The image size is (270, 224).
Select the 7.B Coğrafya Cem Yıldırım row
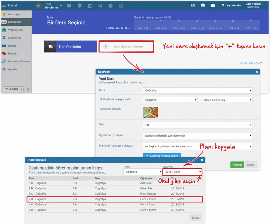pos(115,199)
